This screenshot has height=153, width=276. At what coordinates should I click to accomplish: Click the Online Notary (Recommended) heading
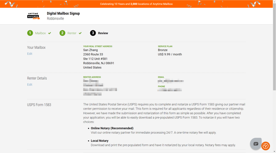[112, 128]
